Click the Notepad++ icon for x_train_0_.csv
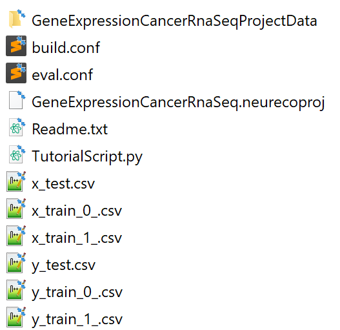Image resolution: width=340 pixels, height=330 pixels. (x=16, y=209)
